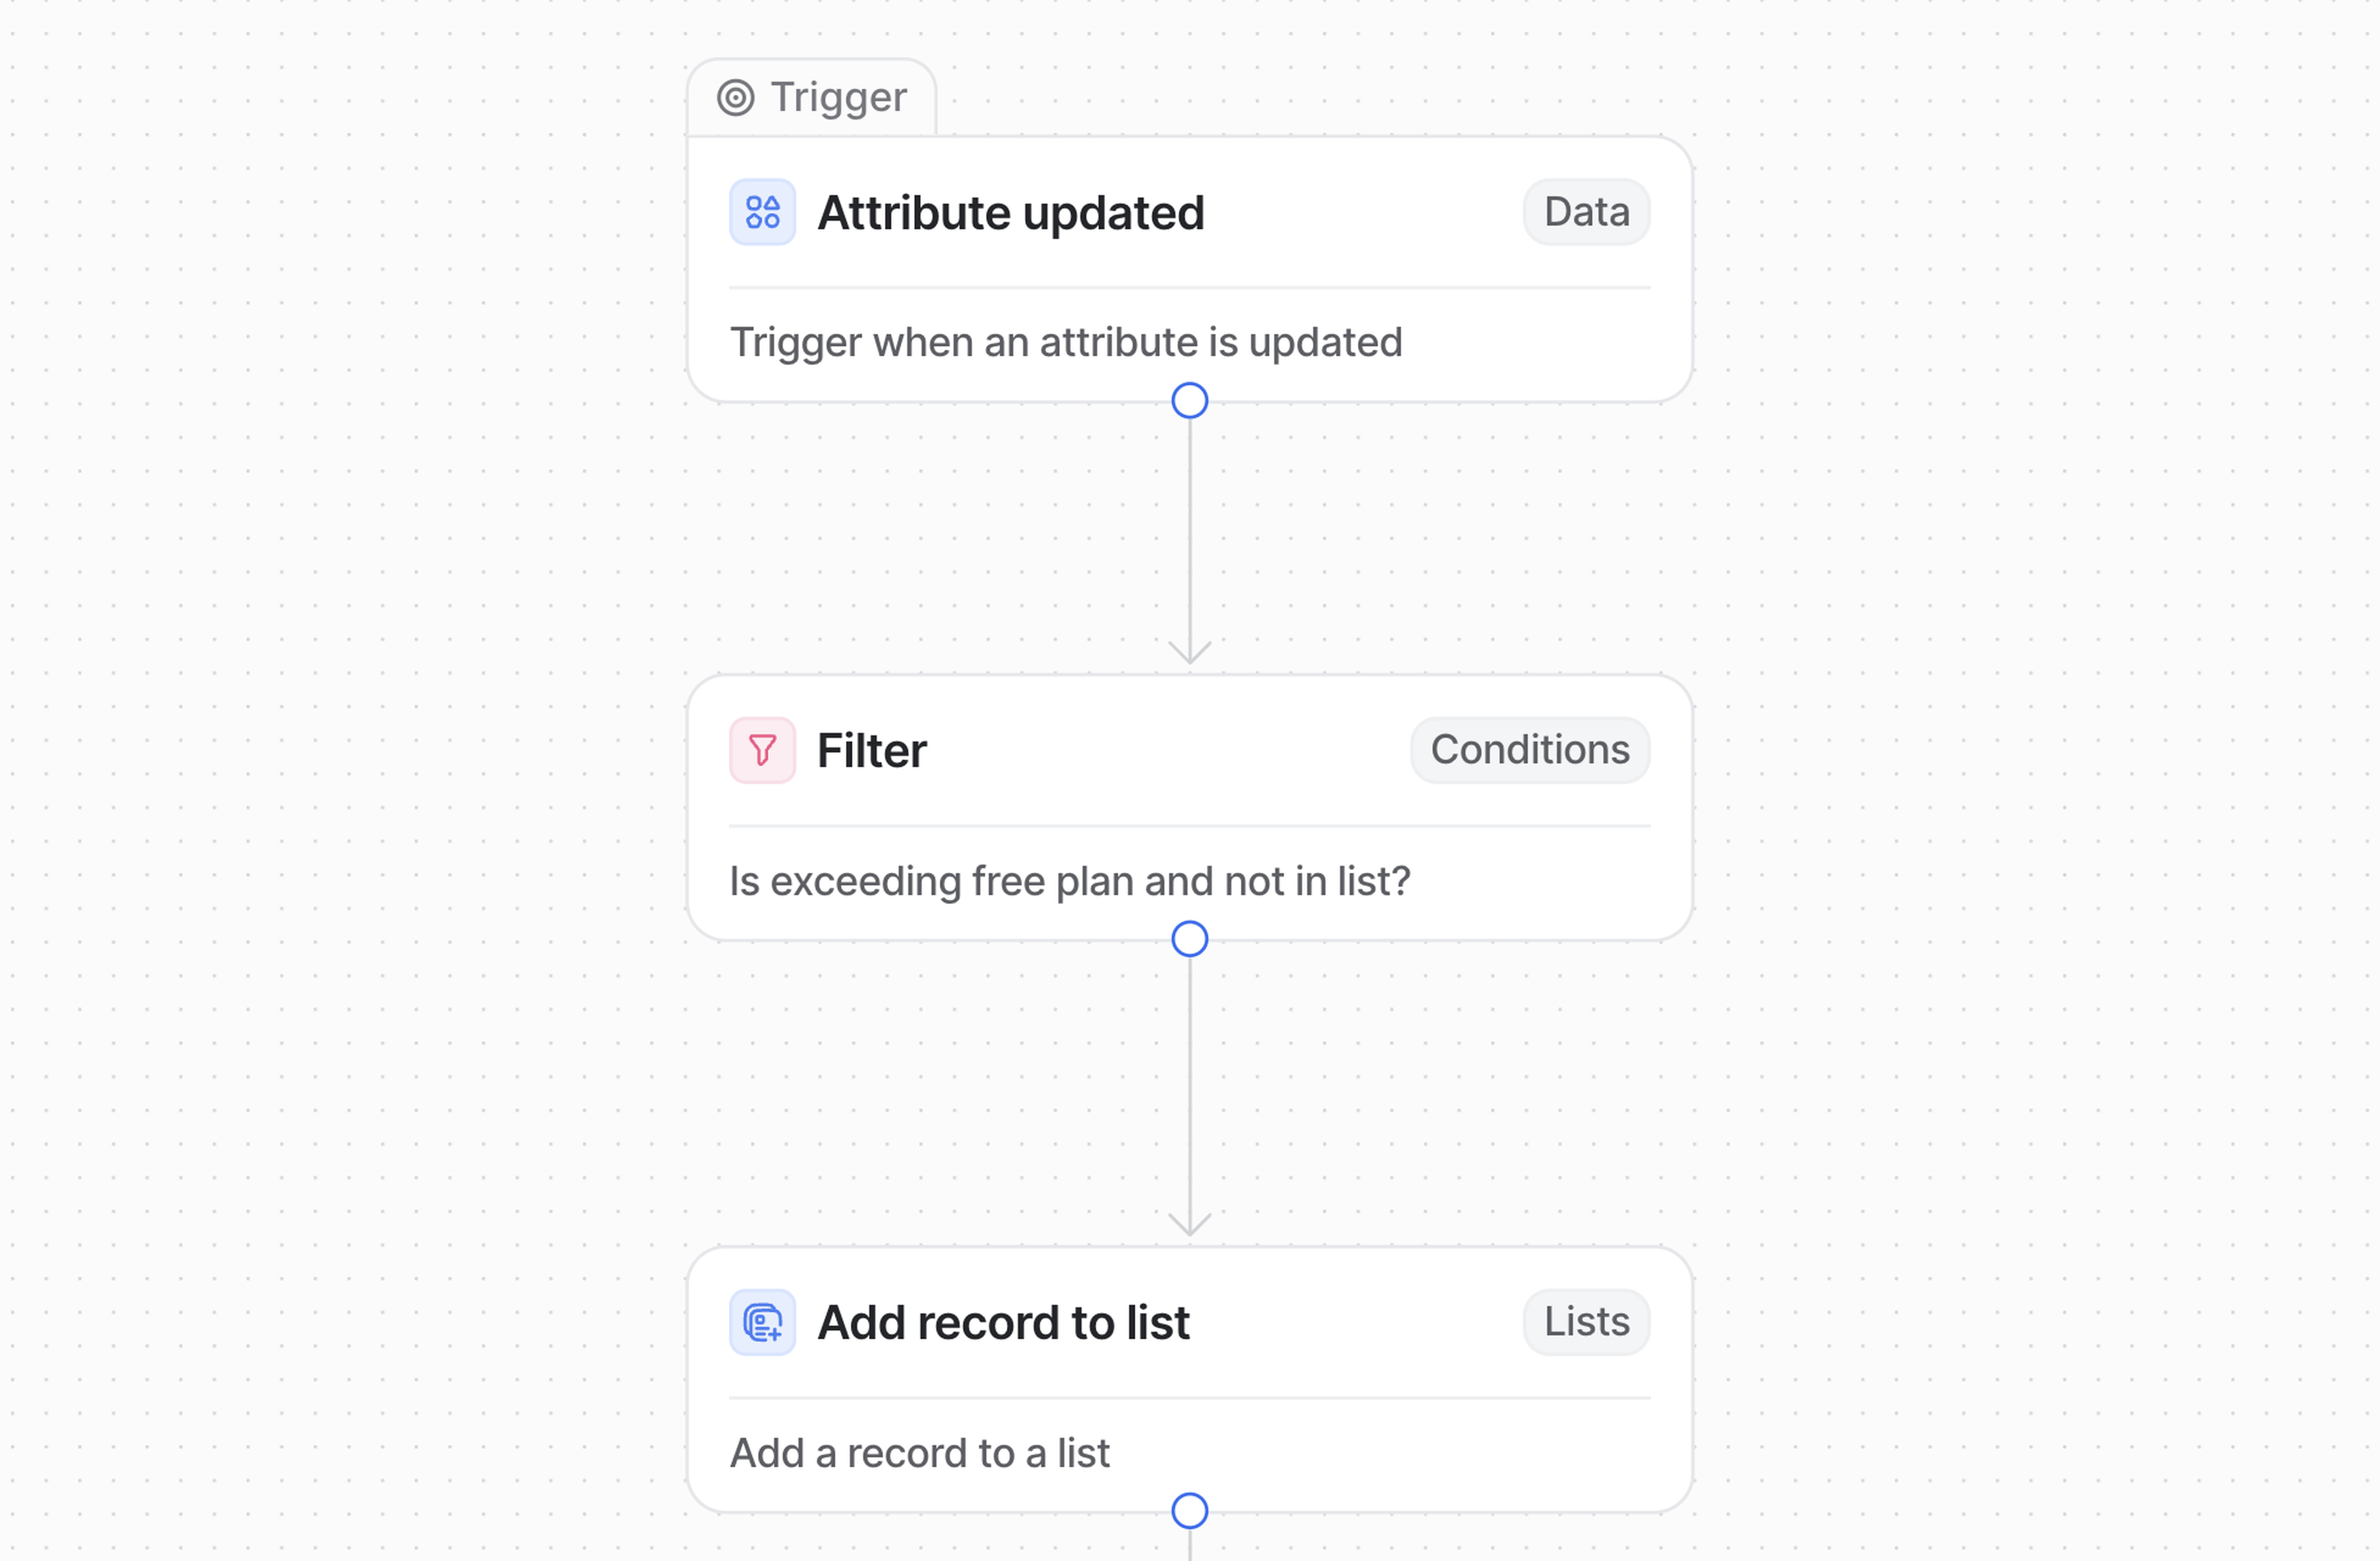Click the Lists badge on list block
This screenshot has width=2380, height=1561.
pyautogui.click(x=1586, y=1322)
